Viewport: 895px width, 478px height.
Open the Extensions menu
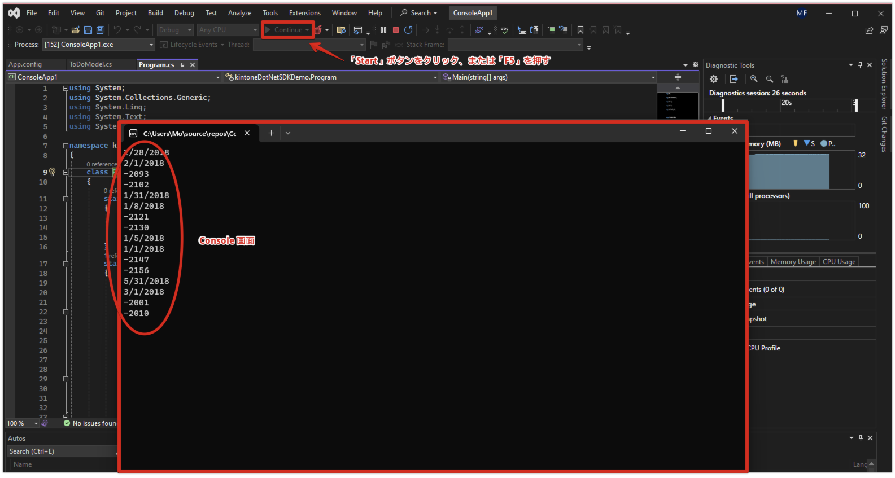click(304, 13)
